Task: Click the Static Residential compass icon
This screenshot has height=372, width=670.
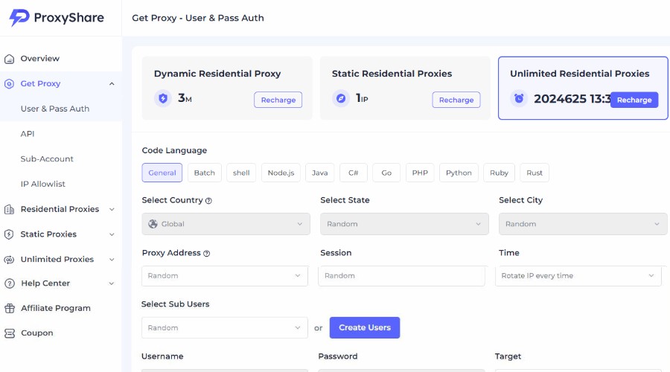Action: 341,99
